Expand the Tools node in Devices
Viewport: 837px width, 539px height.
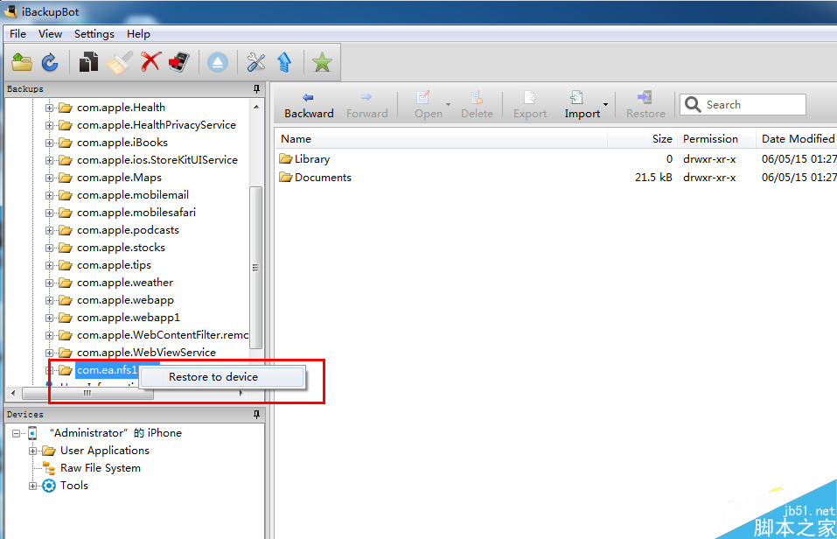(32, 486)
